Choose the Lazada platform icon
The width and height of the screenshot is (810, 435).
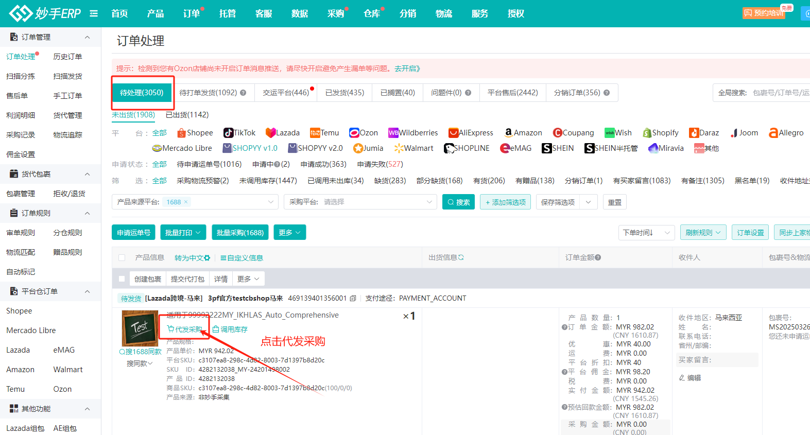coord(270,133)
